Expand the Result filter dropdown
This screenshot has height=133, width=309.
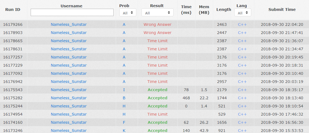[x=157, y=13]
